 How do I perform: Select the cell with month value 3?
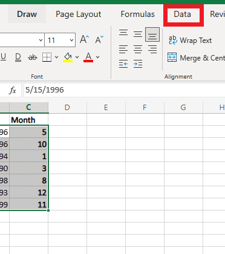28,168
